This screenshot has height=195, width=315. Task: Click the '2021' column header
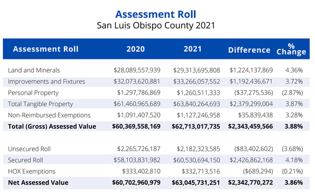(x=192, y=49)
